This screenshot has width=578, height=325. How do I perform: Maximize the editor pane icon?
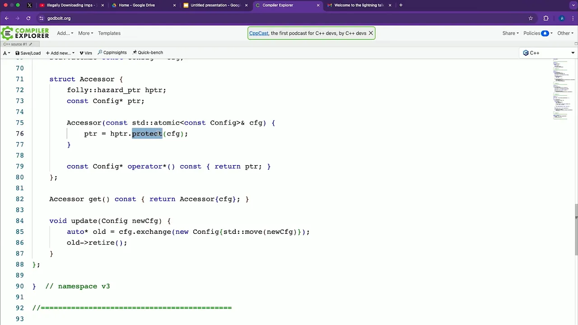pos(576,44)
